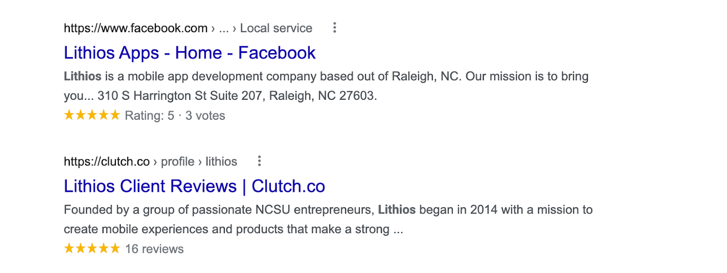The height and width of the screenshot is (273, 727).
Task: Select the Local service breadcrumb item
Action: pyautogui.click(x=276, y=28)
